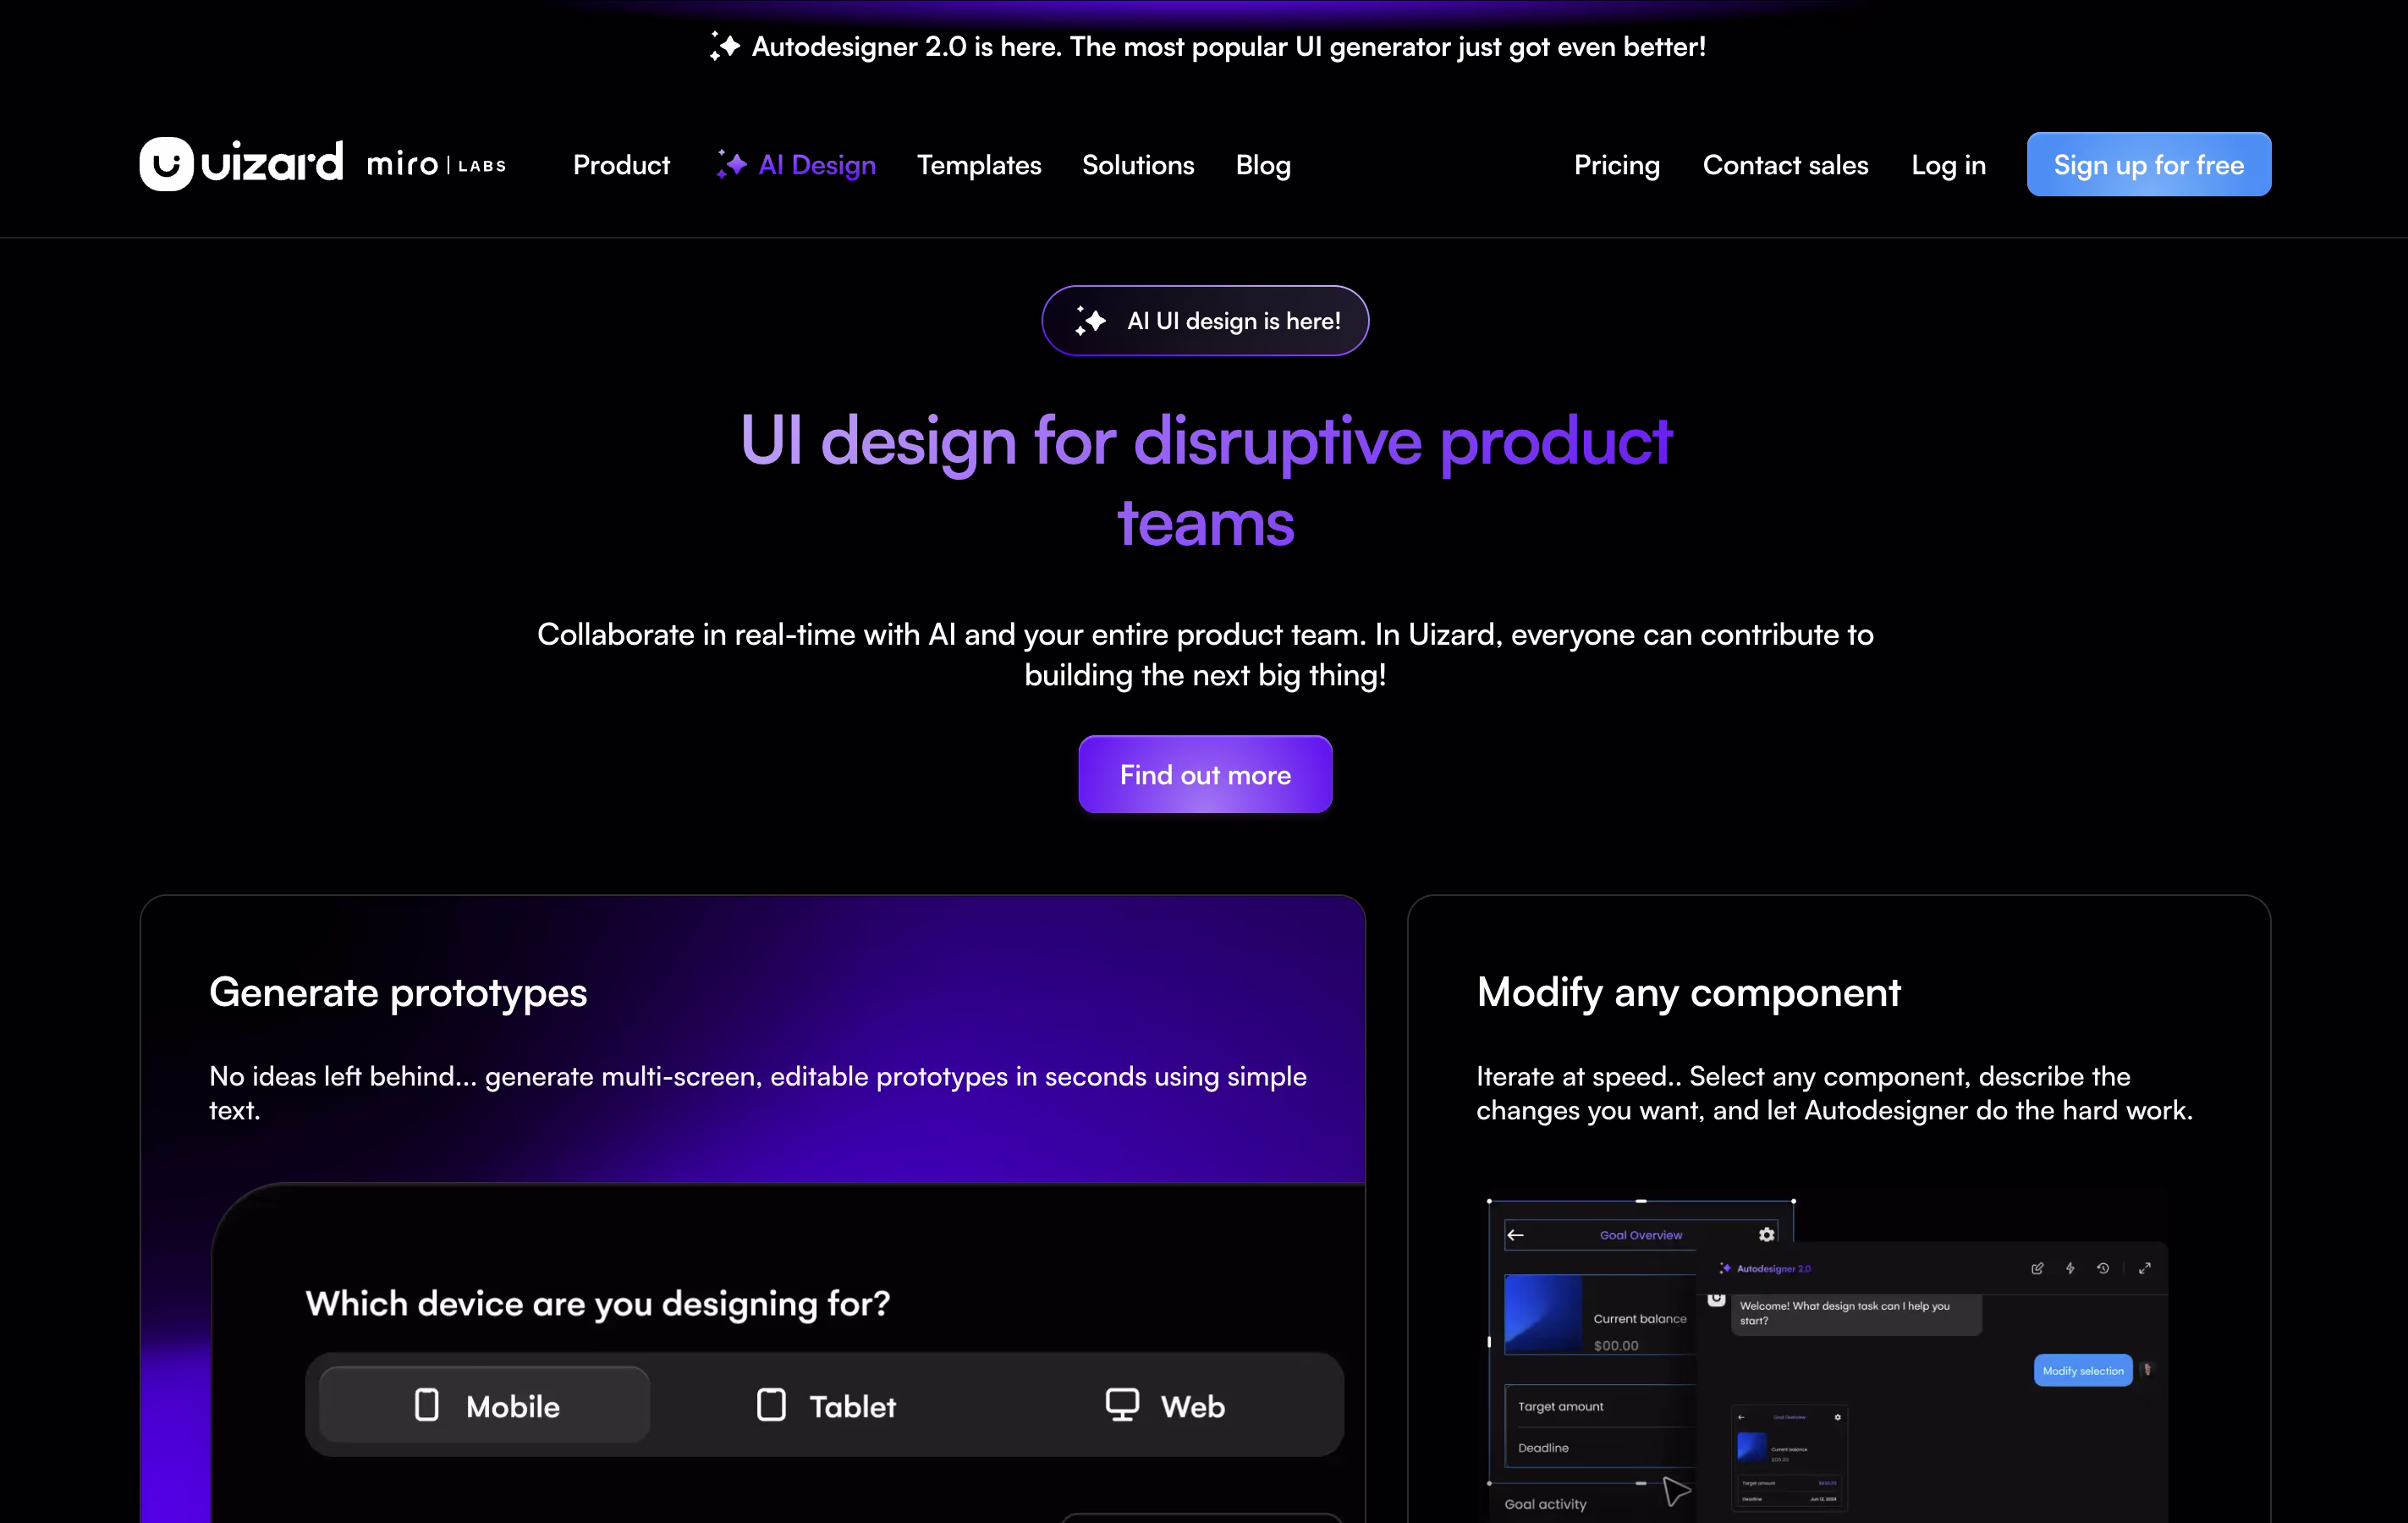
Task: Click the edit pencil icon in Autodesigner panel
Action: point(2037,1268)
